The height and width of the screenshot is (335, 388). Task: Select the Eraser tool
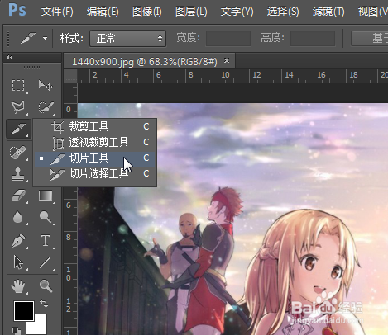click(18, 196)
